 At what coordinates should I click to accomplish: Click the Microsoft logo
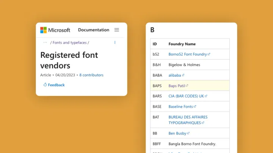click(x=55, y=30)
